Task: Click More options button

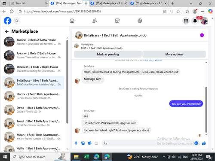Action: (174, 54)
